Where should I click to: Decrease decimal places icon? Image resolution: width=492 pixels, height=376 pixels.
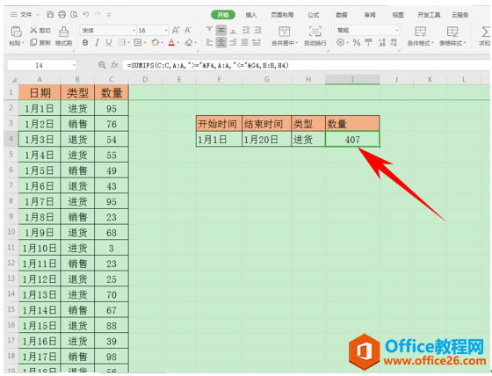tap(394, 42)
